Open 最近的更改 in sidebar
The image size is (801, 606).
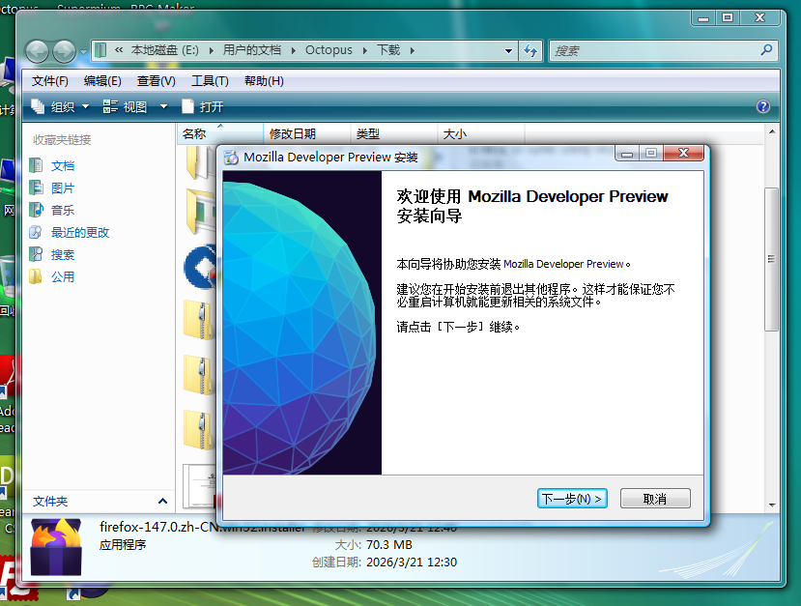pos(80,232)
